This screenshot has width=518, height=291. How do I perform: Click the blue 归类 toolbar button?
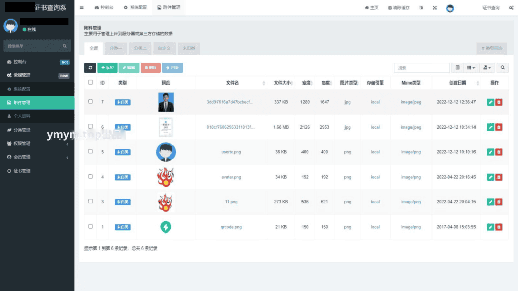[x=172, y=68]
